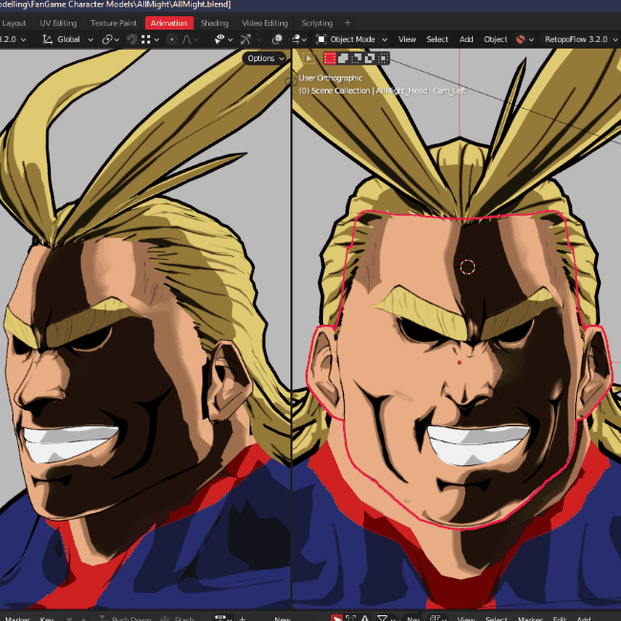
Task: Select the new selection mode icon
Action: 330,58
